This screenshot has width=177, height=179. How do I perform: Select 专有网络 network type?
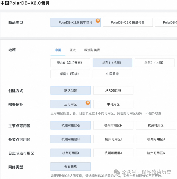pos(71,167)
